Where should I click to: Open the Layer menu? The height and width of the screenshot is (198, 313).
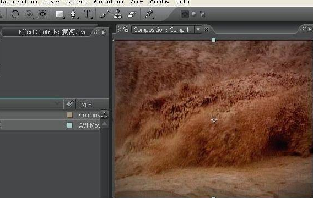tap(52, 2)
